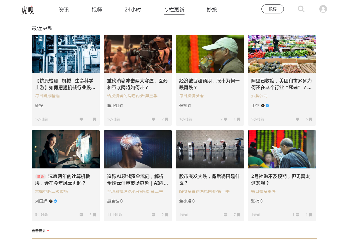
Task: Click vegetable market thumbnail image
Action: [x=282, y=54]
